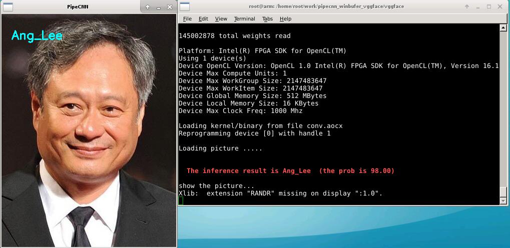The image size is (510, 248).
Task: Click the red inference result line
Action: pyautogui.click(x=290, y=170)
